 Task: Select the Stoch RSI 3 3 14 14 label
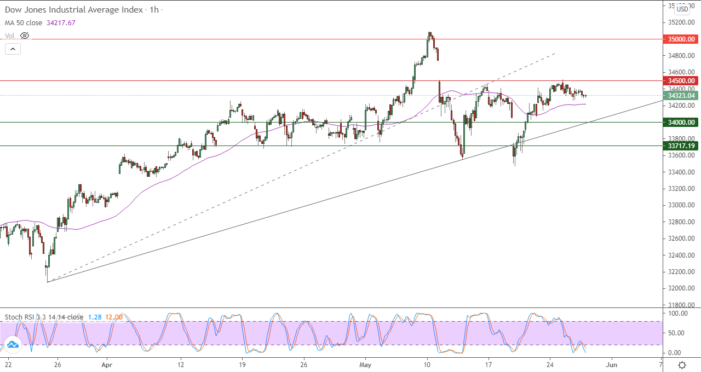[44, 317]
